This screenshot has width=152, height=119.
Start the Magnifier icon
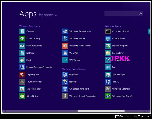pyautogui.click(x=65, y=75)
